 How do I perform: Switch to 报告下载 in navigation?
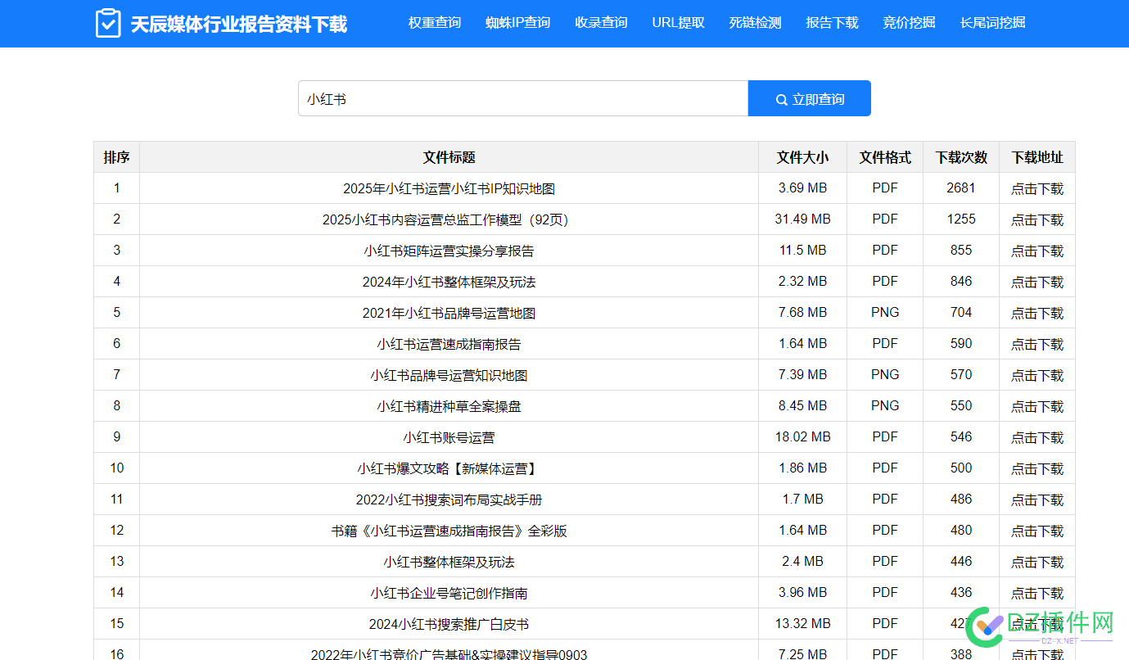[833, 23]
